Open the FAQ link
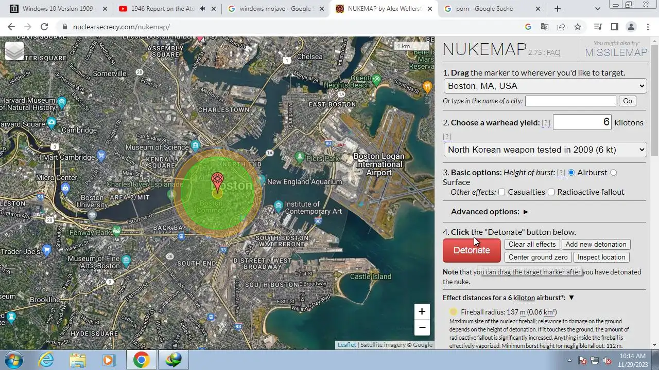Screen dimensions: 659x370 tap(553, 52)
